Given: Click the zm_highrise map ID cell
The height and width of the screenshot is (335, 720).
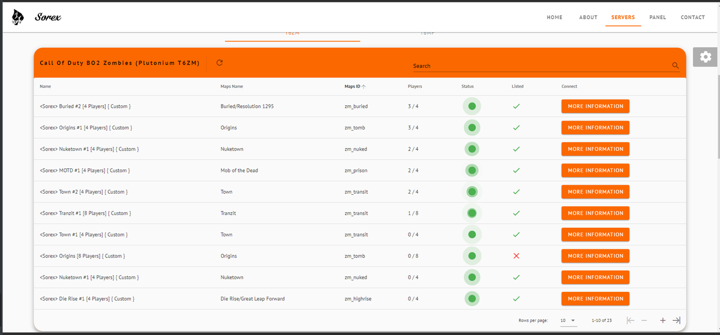Looking at the screenshot, I should (358, 298).
